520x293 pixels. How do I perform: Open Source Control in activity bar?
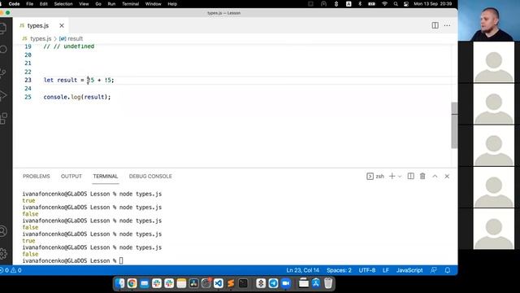[x=3, y=72]
